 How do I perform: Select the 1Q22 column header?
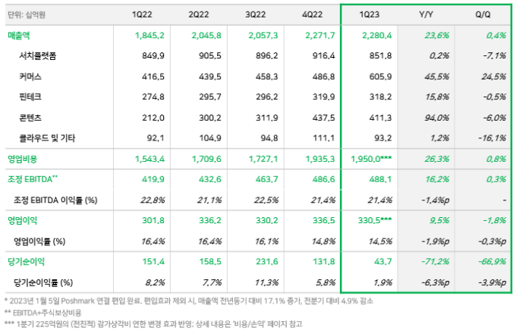click(141, 14)
